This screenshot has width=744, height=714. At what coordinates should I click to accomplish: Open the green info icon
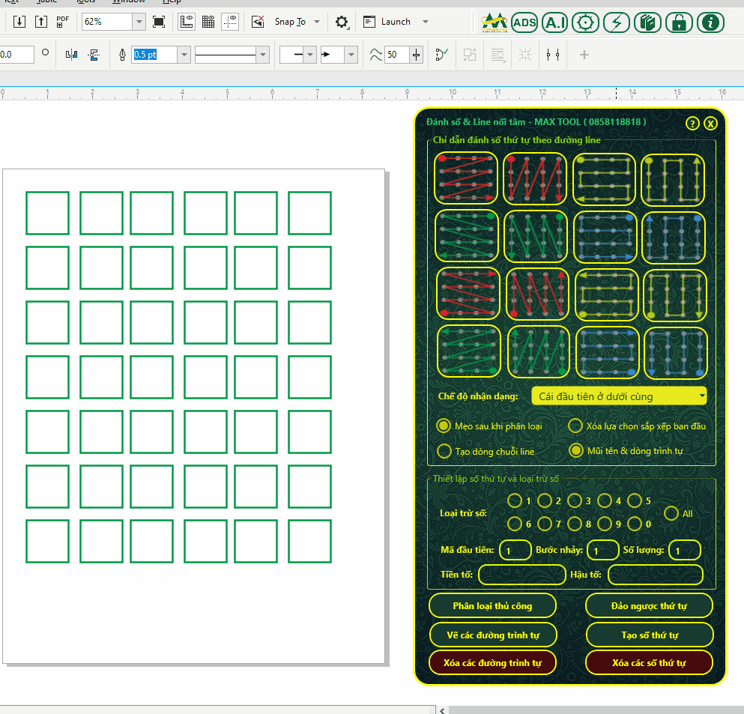710,22
